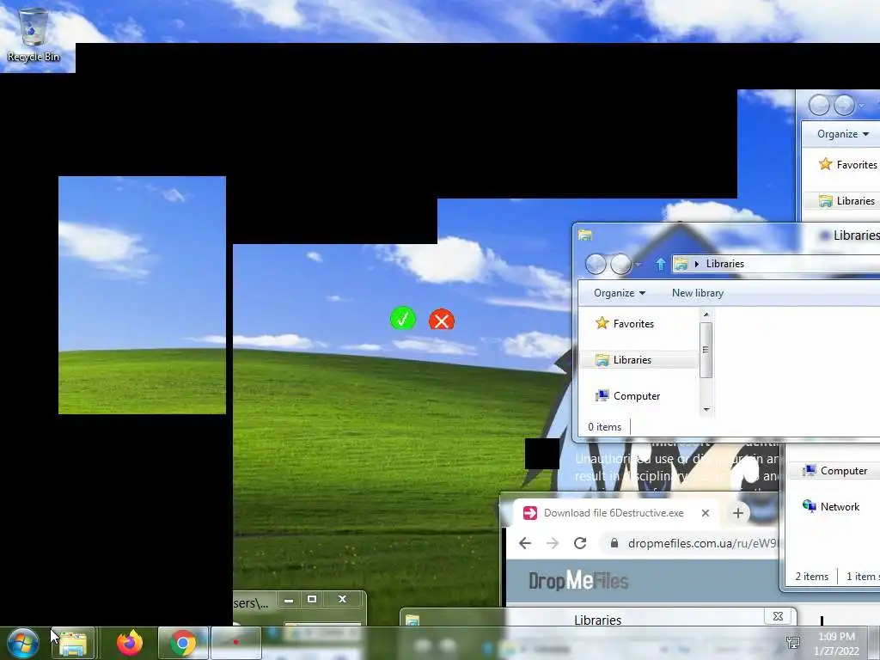Viewport: 880px width, 660px height.
Task: Open Windows Explorer from the taskbar
Action: (73, 643)
